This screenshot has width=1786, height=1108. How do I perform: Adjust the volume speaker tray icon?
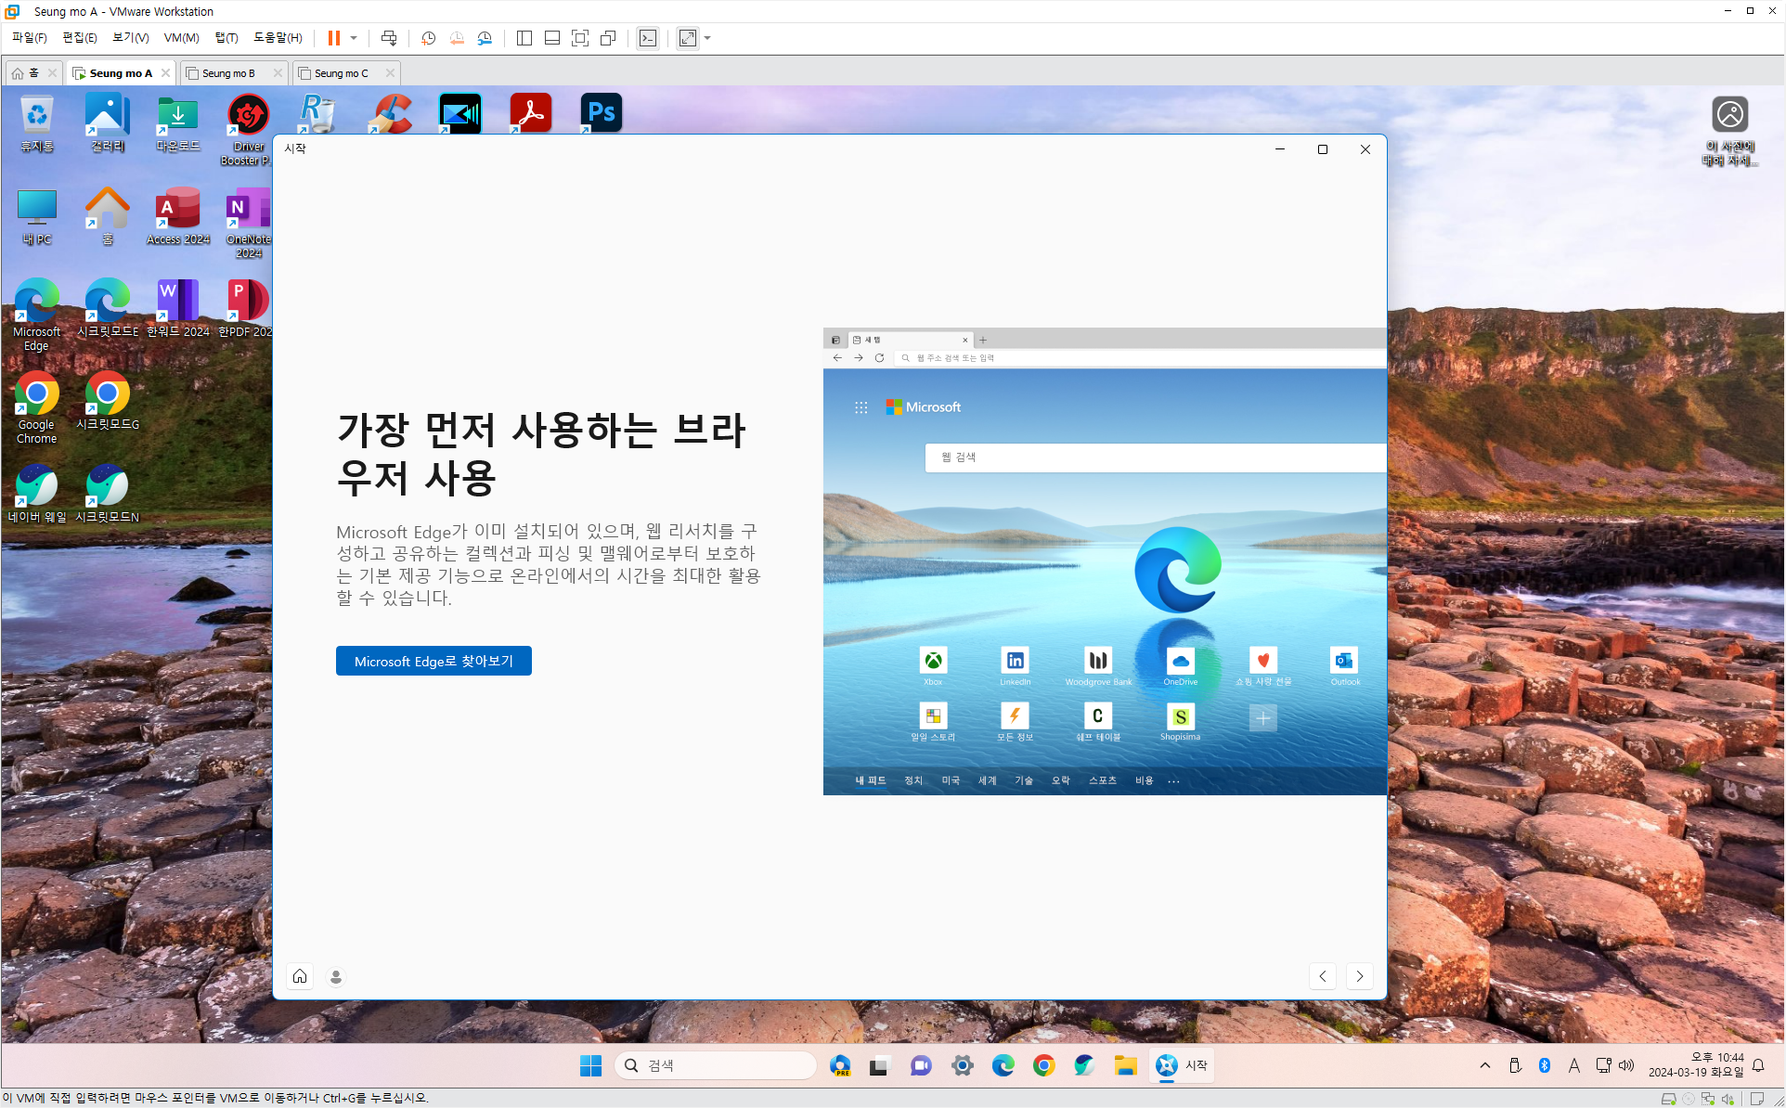1626,1065
